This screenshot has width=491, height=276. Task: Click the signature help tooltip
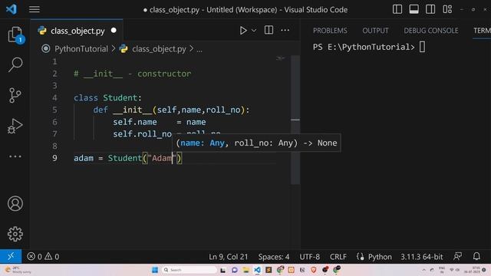(256, 143)
